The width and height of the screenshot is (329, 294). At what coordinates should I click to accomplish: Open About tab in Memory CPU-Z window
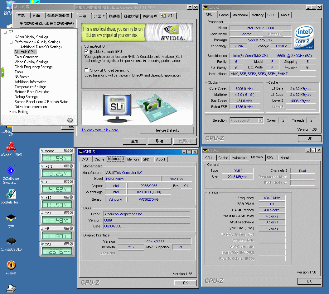point(284,158)
